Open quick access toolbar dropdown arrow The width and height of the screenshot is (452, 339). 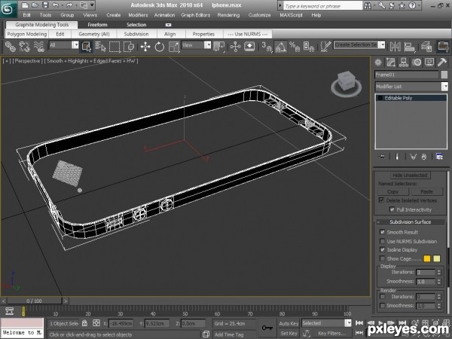click(92, 5)
